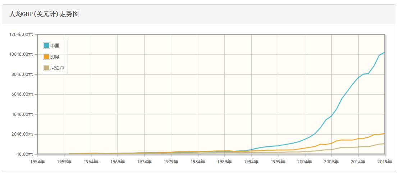Select the 2019年 x-axis label
Image resolution: width=399 pixels, height=177 pixels.
[385, 162]
